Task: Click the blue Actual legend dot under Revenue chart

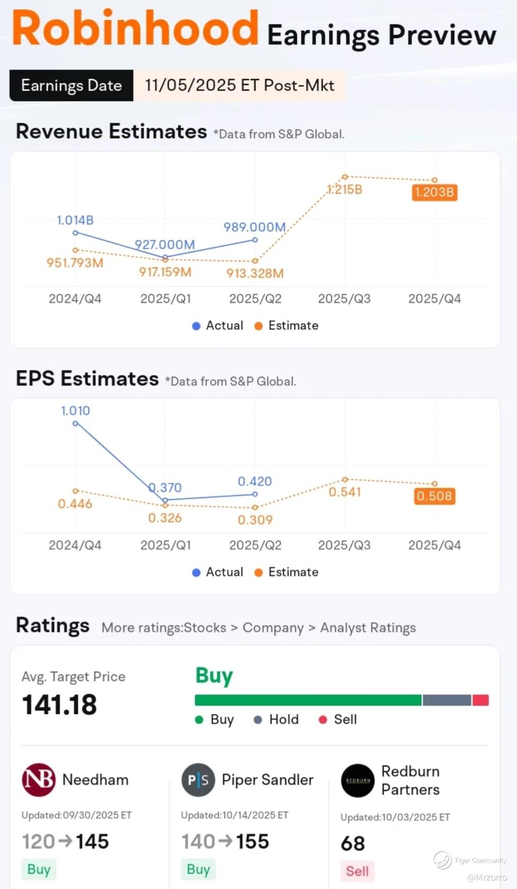Action: pos(196,326)
